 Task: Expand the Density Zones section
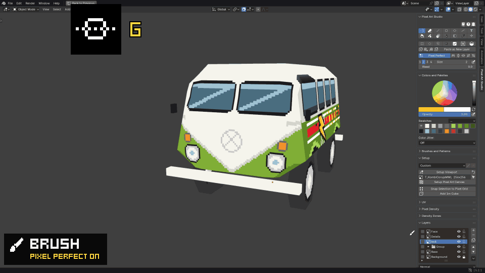[420, 216]
